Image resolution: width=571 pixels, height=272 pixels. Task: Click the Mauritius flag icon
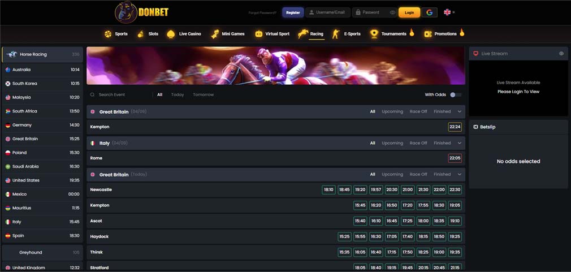click(8, 208)
